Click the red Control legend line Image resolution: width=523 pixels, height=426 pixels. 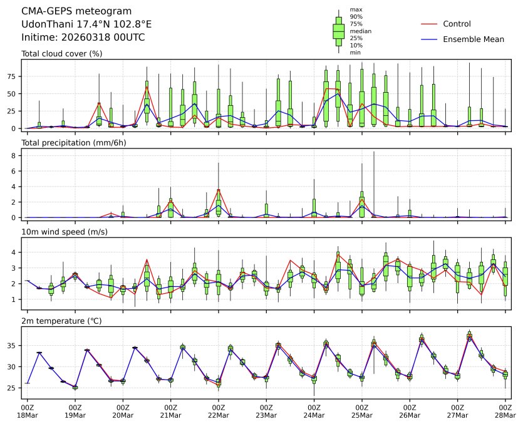click(428, 24)
